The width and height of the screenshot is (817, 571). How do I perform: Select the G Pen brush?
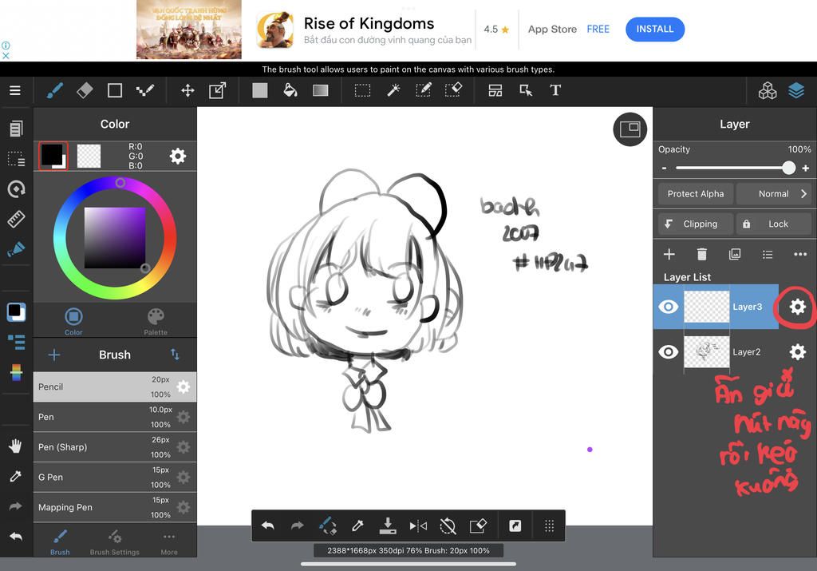115,477
